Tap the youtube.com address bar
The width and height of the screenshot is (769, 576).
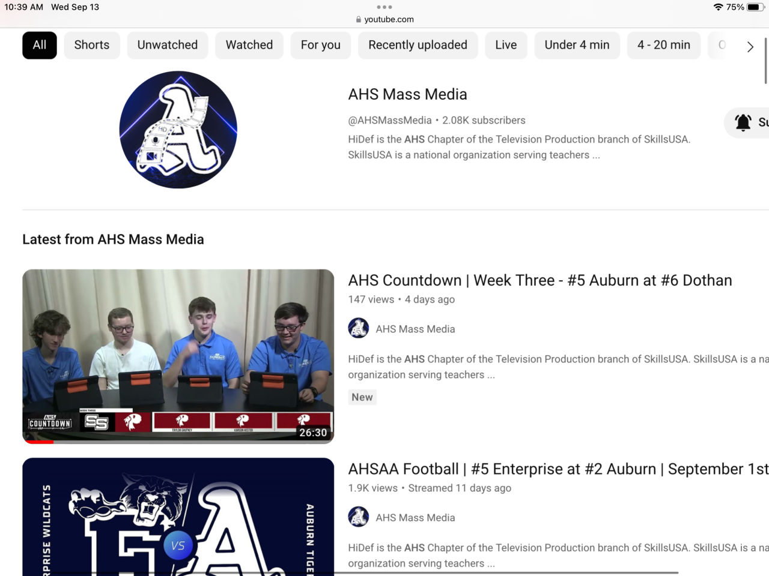[x=384, y=19]
